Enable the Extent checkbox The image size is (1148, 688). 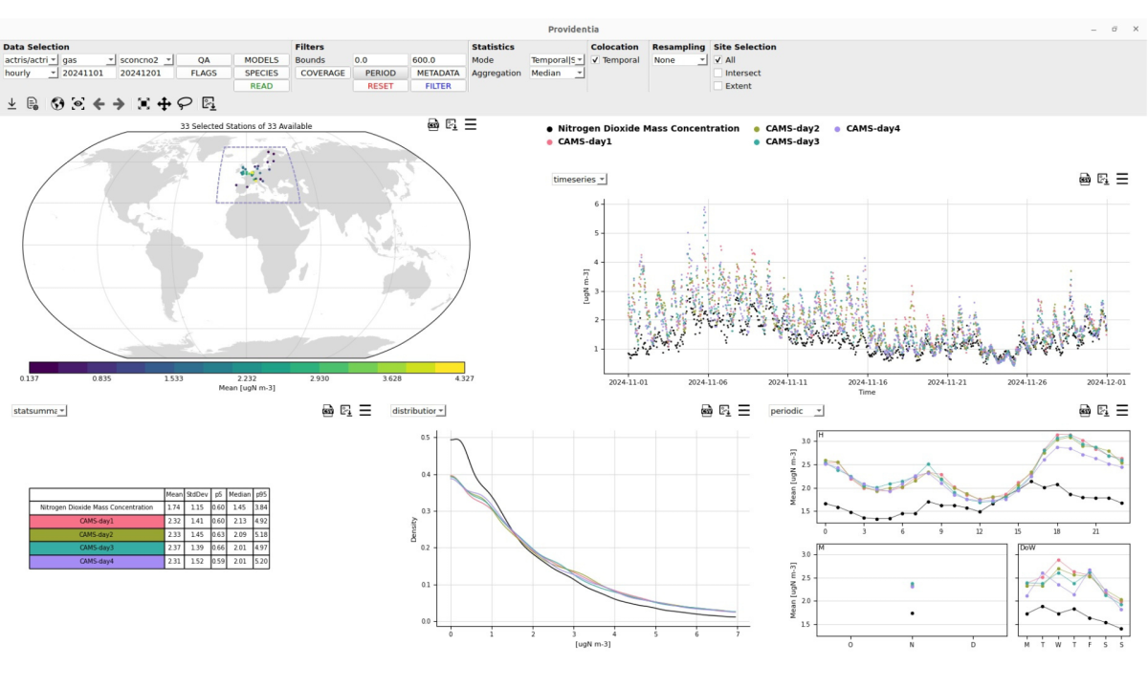[x=718, y=86]
